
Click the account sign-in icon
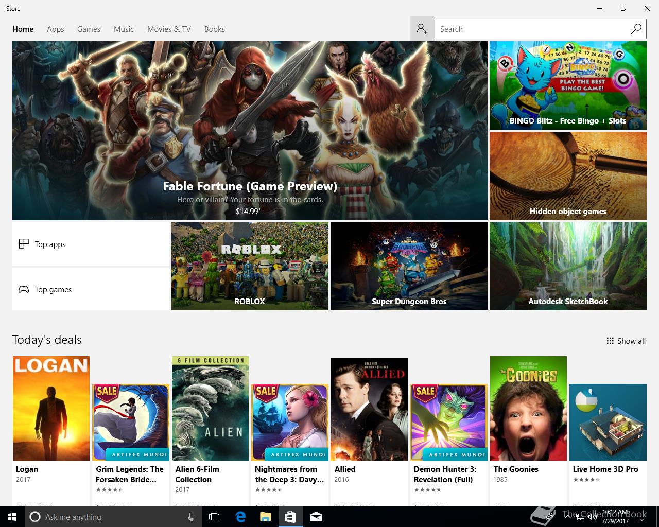tap(422, 29)
